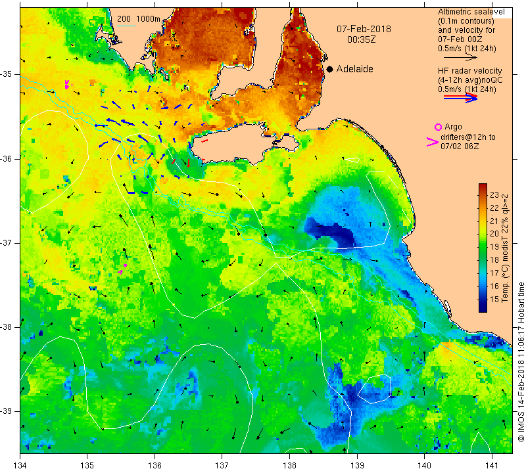Click the '07-Feb-2018' date label
The image size is (526, 473).
pos(364,29)
